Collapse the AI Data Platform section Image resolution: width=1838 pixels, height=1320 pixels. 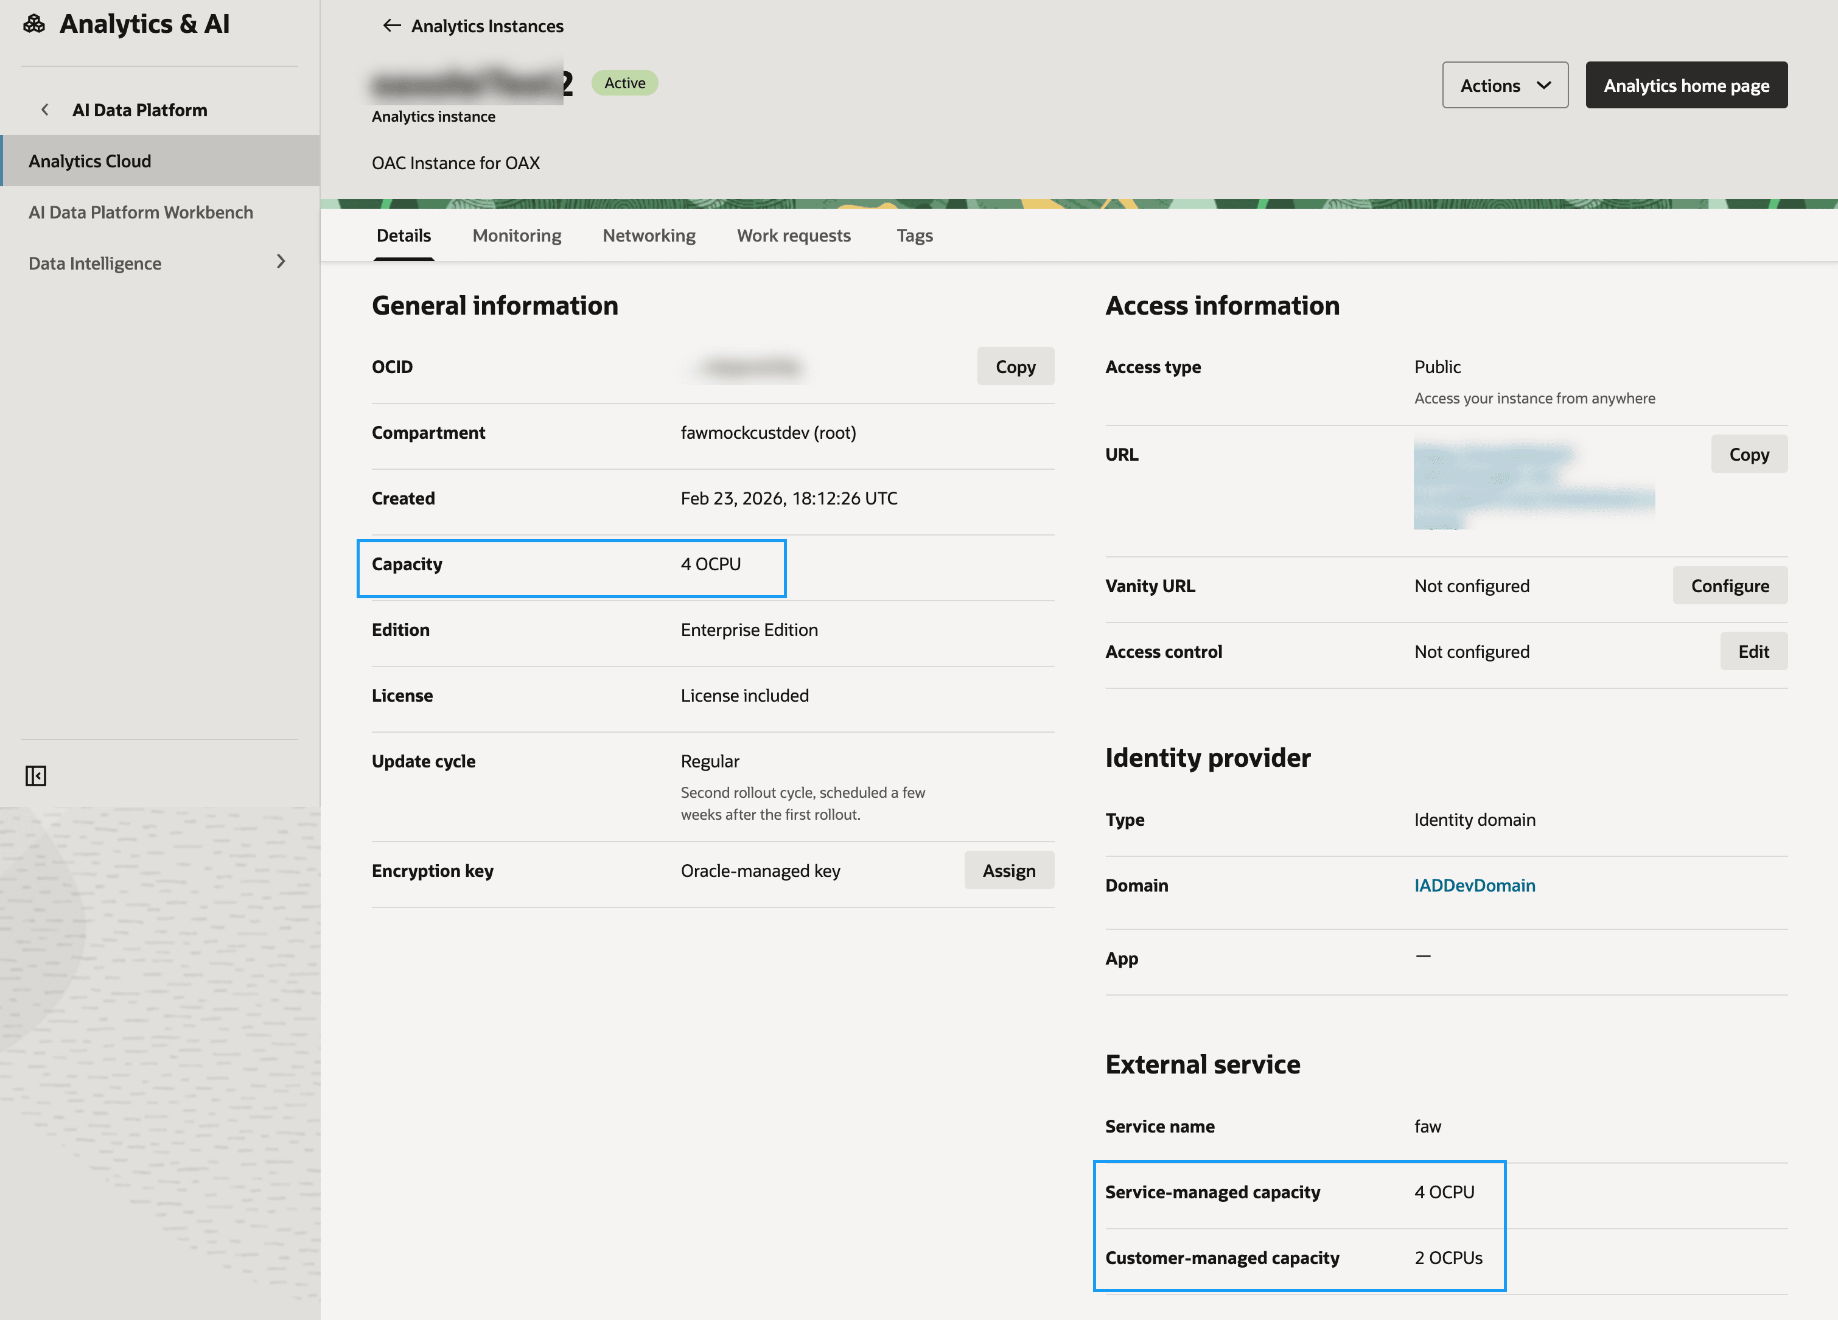(44, 110)
